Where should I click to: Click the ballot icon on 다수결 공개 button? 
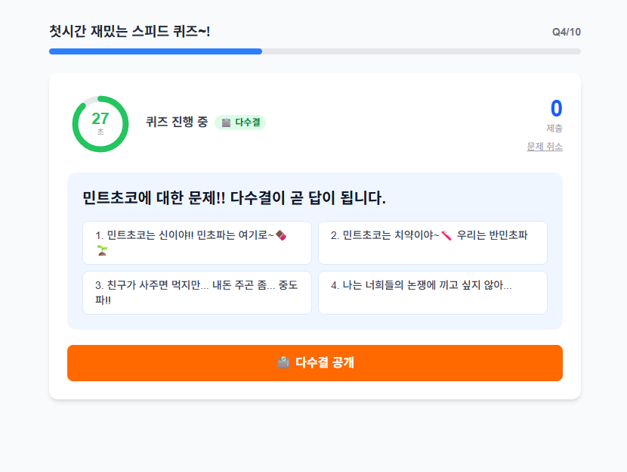click(283, 363)
